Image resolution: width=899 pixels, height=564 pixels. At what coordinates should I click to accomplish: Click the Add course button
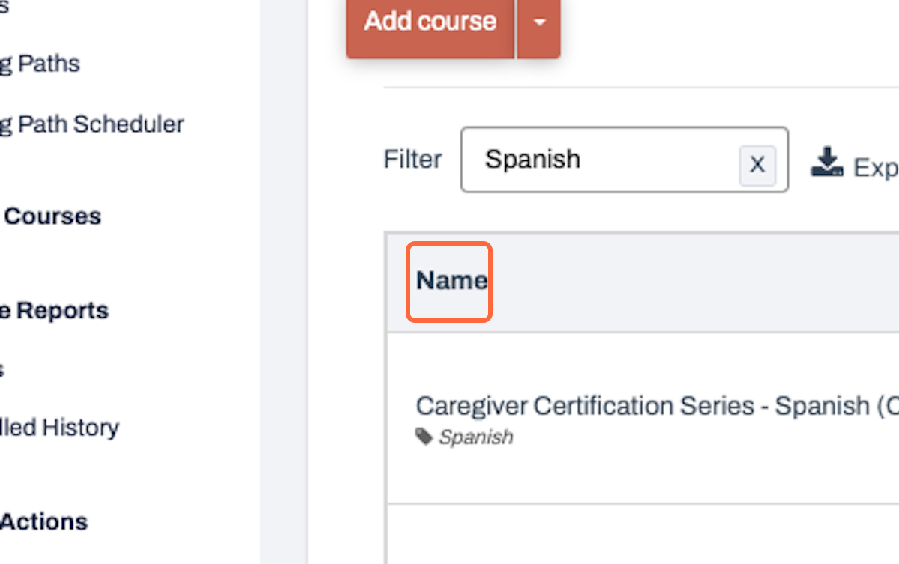click(x=430, y=22)
